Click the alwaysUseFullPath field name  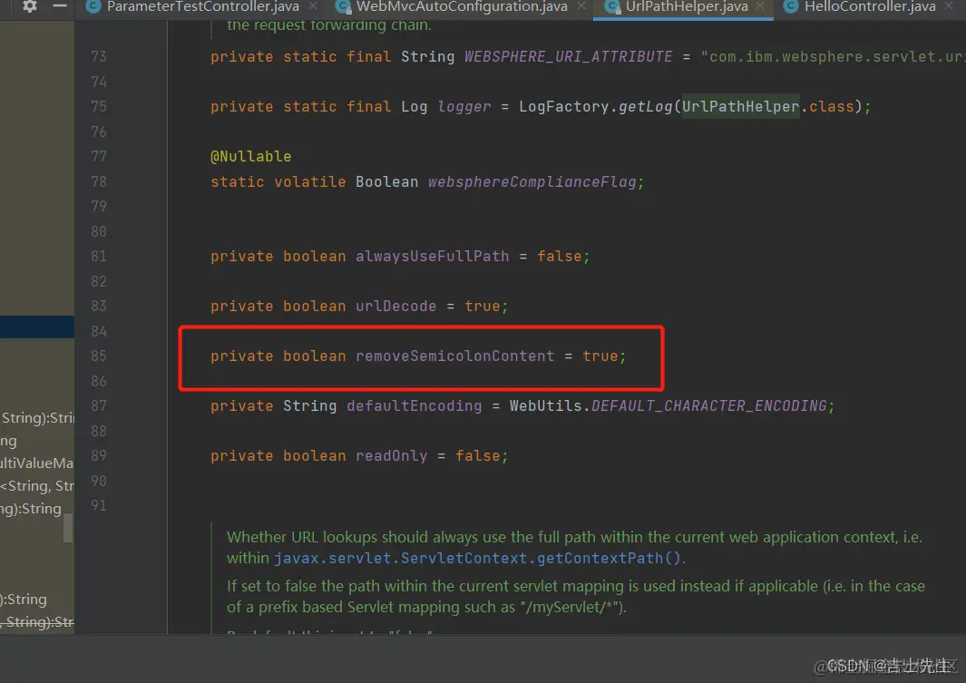(x=432, y=256)
